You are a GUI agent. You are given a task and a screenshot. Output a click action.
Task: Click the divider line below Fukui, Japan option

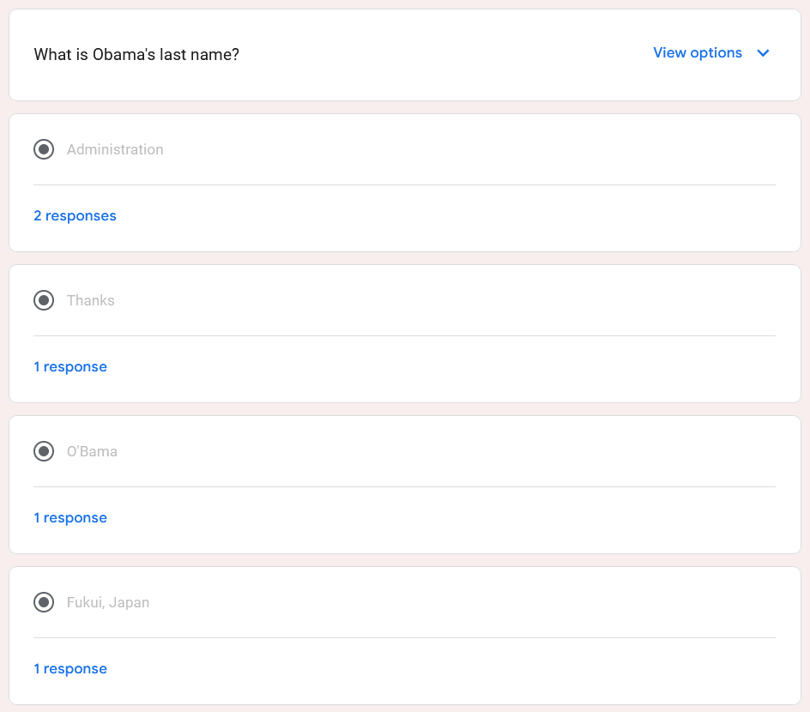[404, 637]
